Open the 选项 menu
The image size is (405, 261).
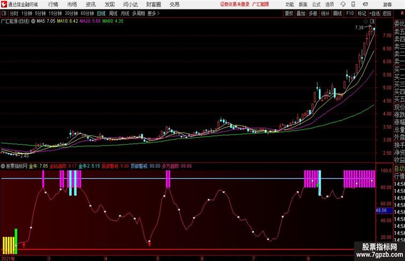[329, 4]
